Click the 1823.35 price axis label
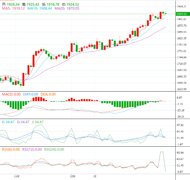This screenshot has height=180, width=190. 182,38
